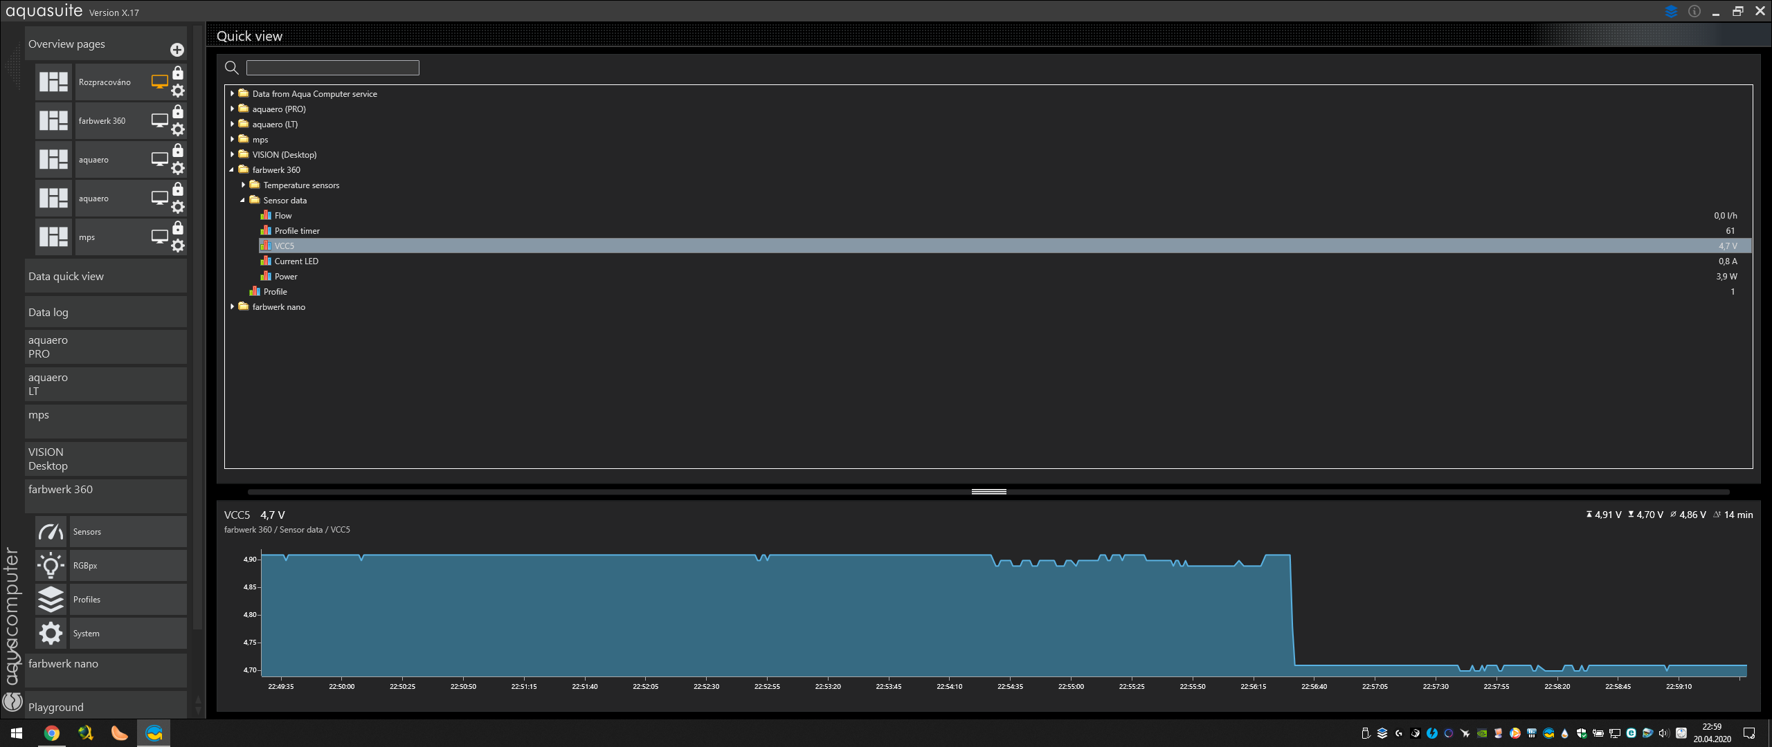
Task: Open the Profiles layers icon
Action: click(x=51, y=600)
